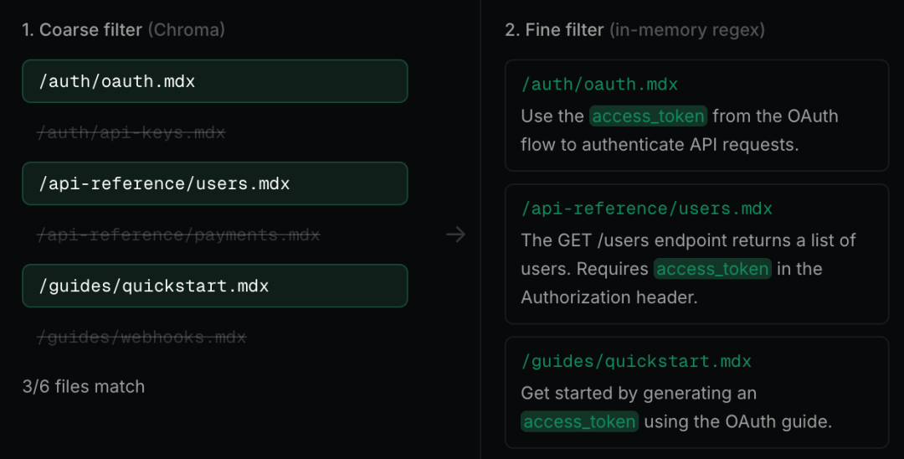Select /api-reference/users.mdx in the coarse filter
This screenshot has width=904, height=459.
pos(214,183)
